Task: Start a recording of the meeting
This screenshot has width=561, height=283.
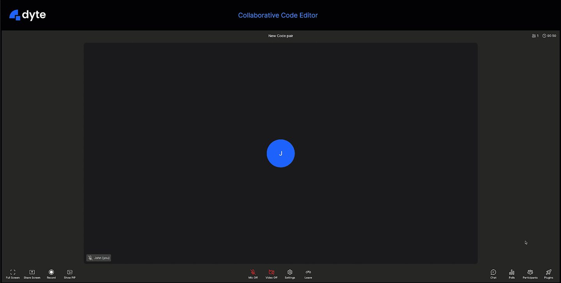Action: pyautogui.click(x=51, y=274)
